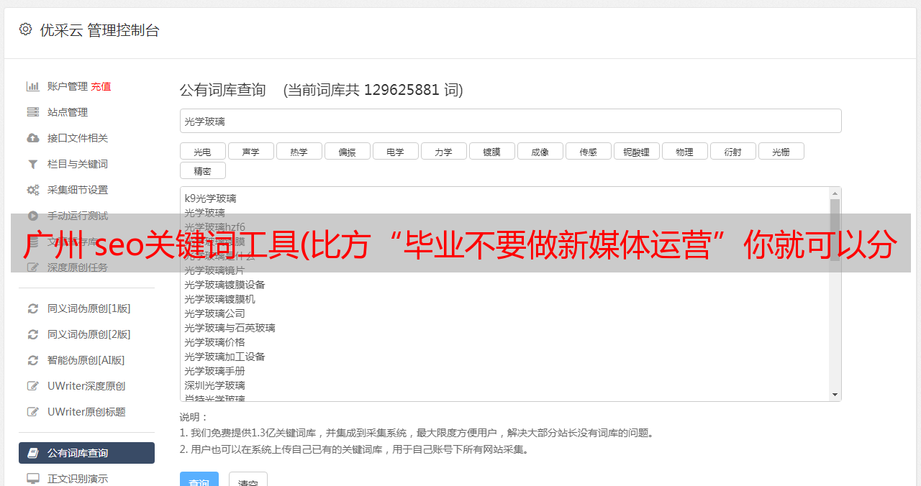Image resolution: width=921 pixels, height=486 pixels.
Task: Click the edit icon beside UWriter原创标题
Action: click(32, 412)
